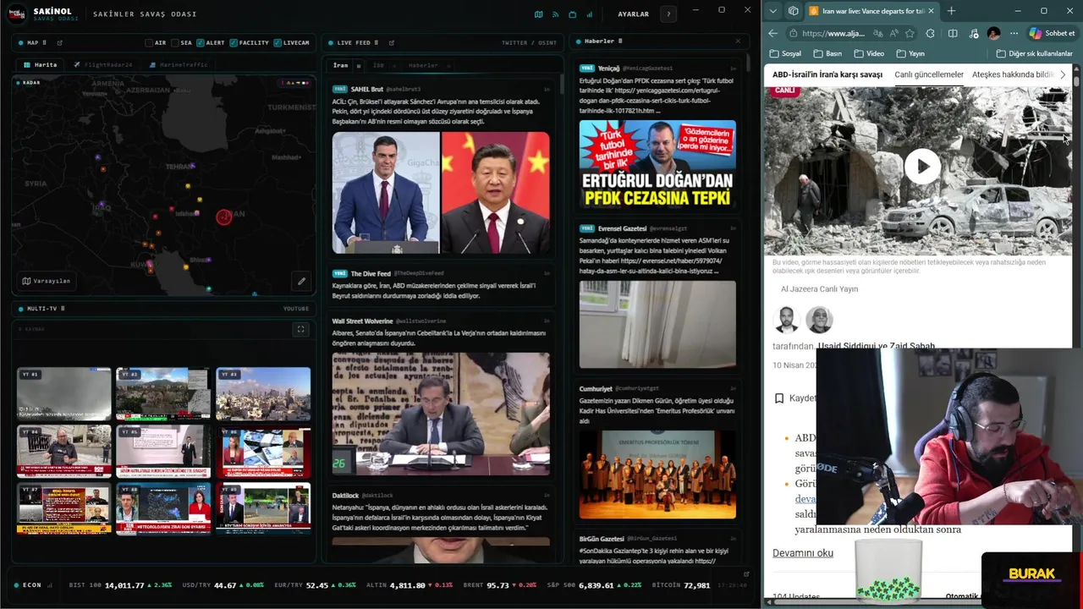Open the Basın bookmarks folder
This screenshot has height=609, width=1083.
tap(827, 53)
